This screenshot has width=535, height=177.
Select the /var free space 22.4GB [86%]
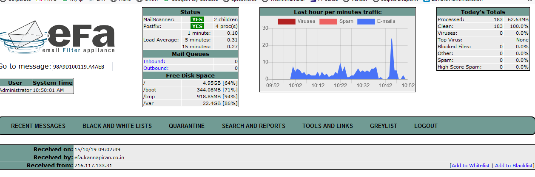pos(220,103)
